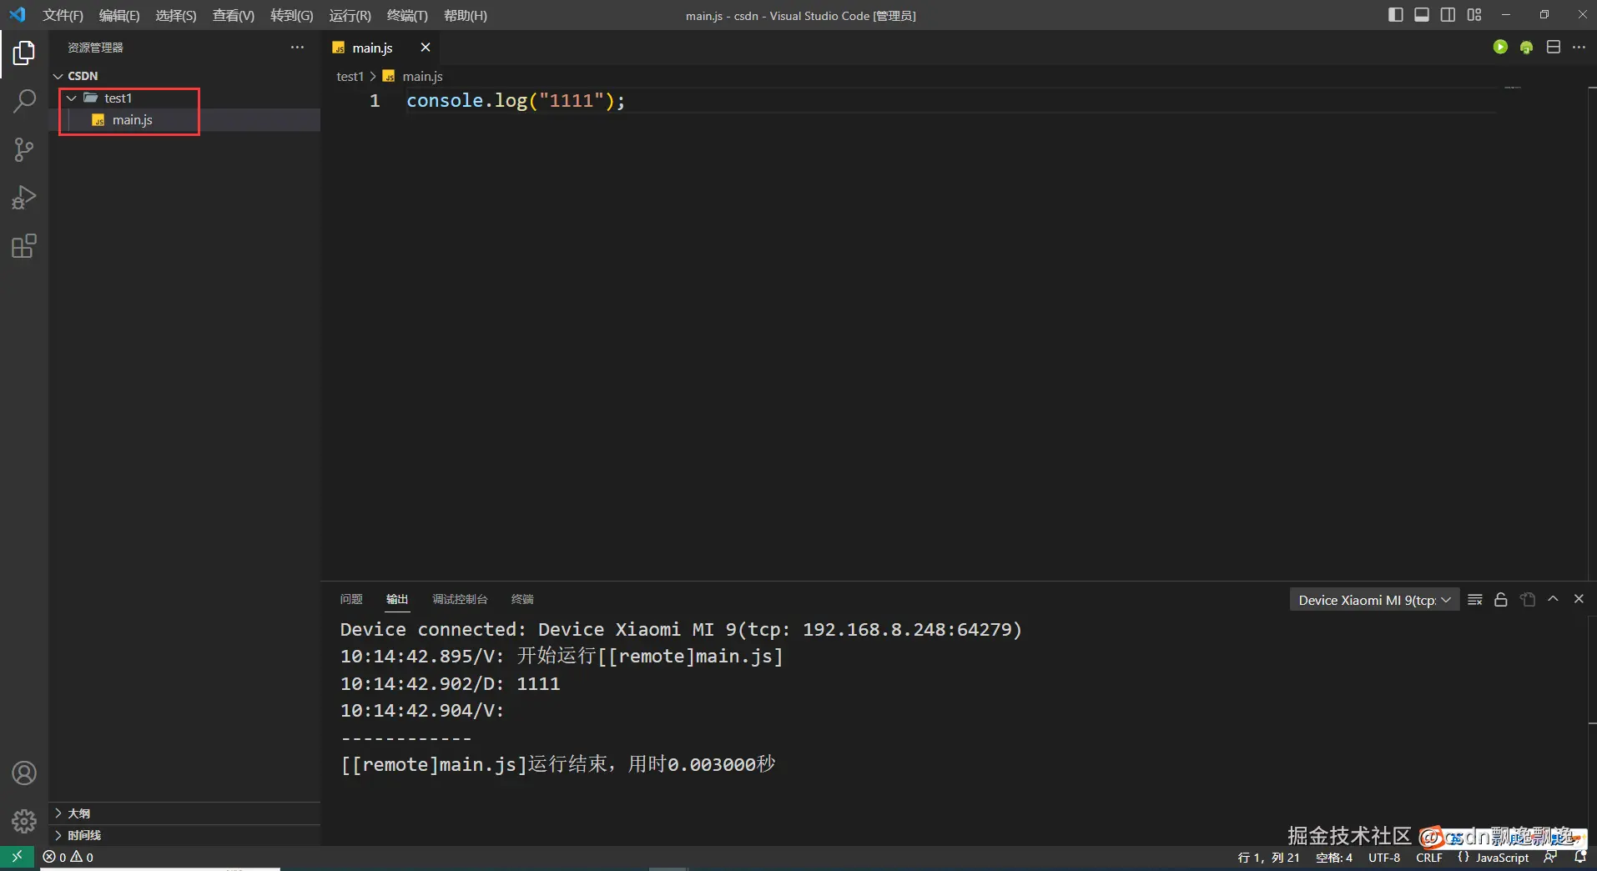This screenshot has height=871, width=1597.
Task: Open the remote window indicator in status bar
Action: 17,857
